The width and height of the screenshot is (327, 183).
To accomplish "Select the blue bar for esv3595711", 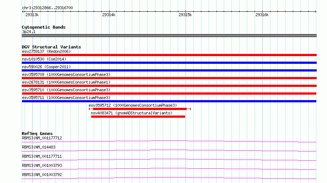I will point(169,101).
